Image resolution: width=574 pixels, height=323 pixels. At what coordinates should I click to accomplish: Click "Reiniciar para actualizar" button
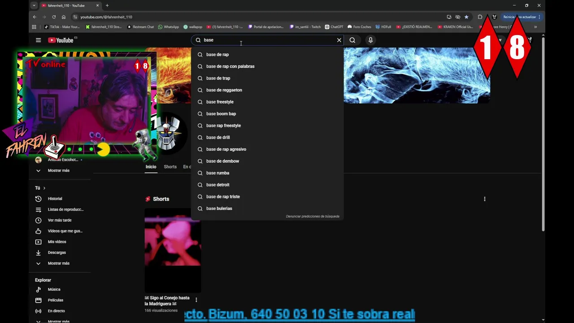point(522,17)
